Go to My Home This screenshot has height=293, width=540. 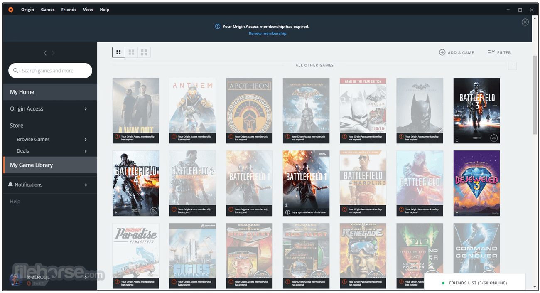click(x=50, y=92)
